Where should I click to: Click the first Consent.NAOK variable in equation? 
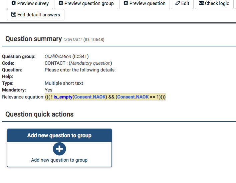tap(90, 97)
